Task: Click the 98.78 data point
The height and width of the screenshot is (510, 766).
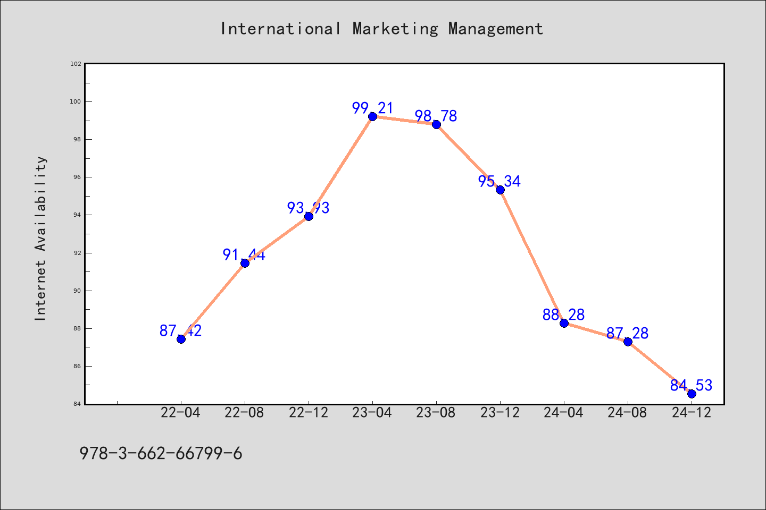Action: click(x=436, y=124)
